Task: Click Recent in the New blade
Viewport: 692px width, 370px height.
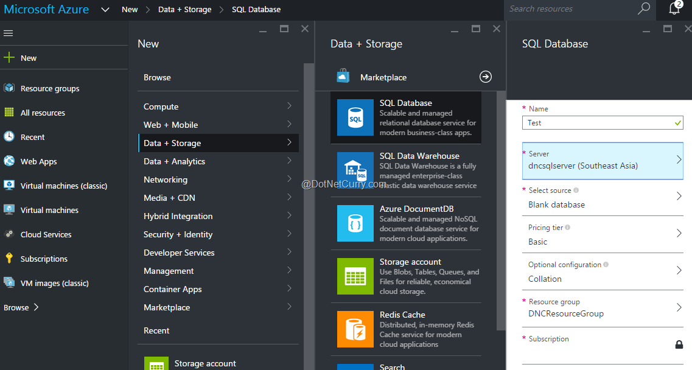Action: coord(156,330)
